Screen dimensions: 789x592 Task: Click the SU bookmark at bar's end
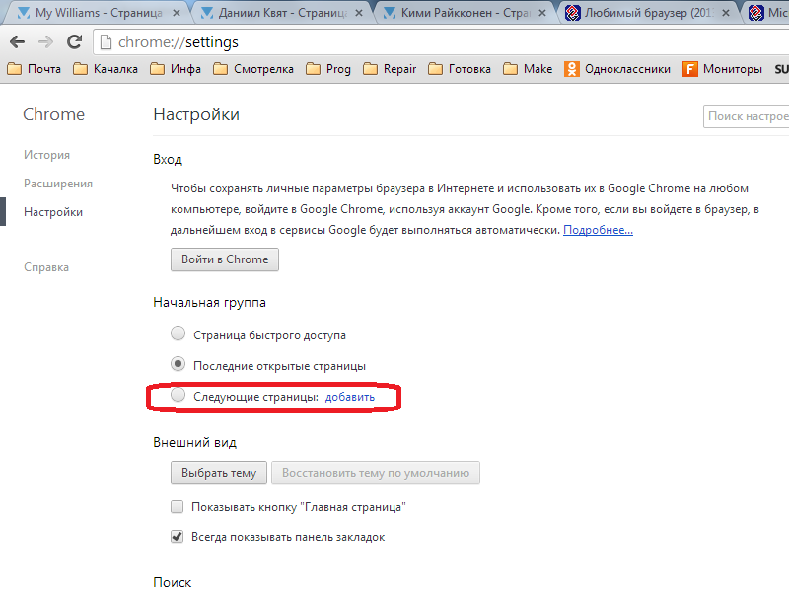pos(781,69)
